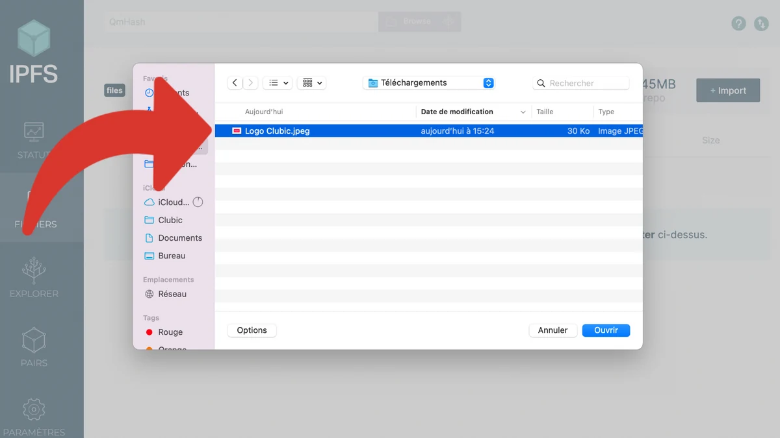Viewport: 780px width, 438px height.
Task: Go back in the file dialog
Action: pyautogui.click(x=235, y=83)
